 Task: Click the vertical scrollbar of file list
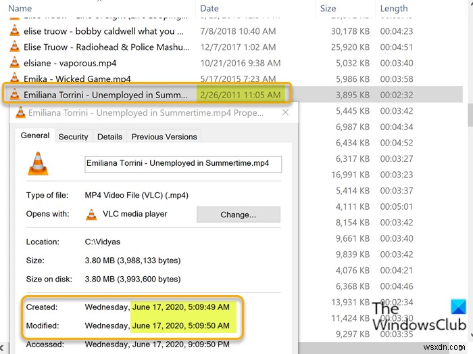coord(470,115)
